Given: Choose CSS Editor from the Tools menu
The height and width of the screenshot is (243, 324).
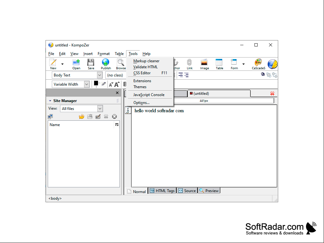Looking at the screenshot, I should click(150, 73).
